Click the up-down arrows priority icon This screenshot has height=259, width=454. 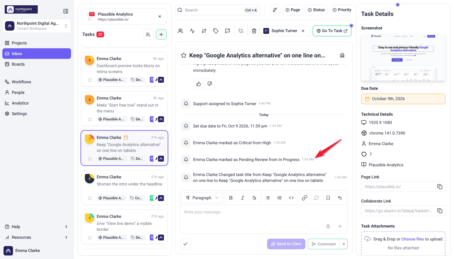tap(204, 31)
